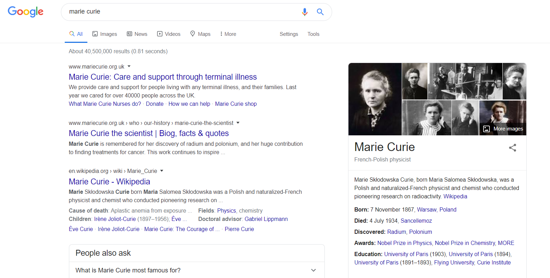This screenshot has width=550, height=278.
Task: Click the 'People also ask' heading
Action: coord(103,253)
